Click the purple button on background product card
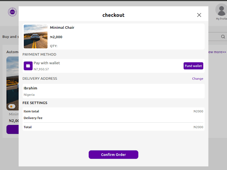 [x=12, y=129]
